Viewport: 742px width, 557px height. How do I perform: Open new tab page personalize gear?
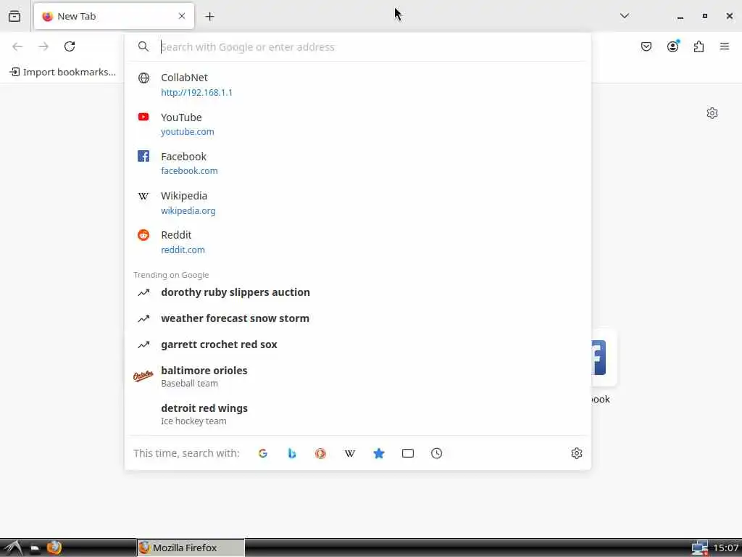click(712, 113)
